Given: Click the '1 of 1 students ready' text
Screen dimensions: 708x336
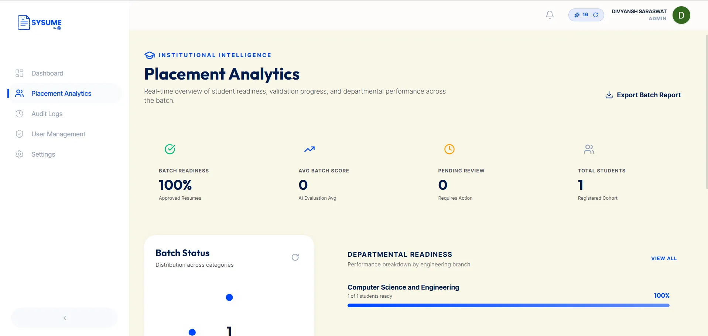Looking at the screenshot, I should tap(370, 296).
